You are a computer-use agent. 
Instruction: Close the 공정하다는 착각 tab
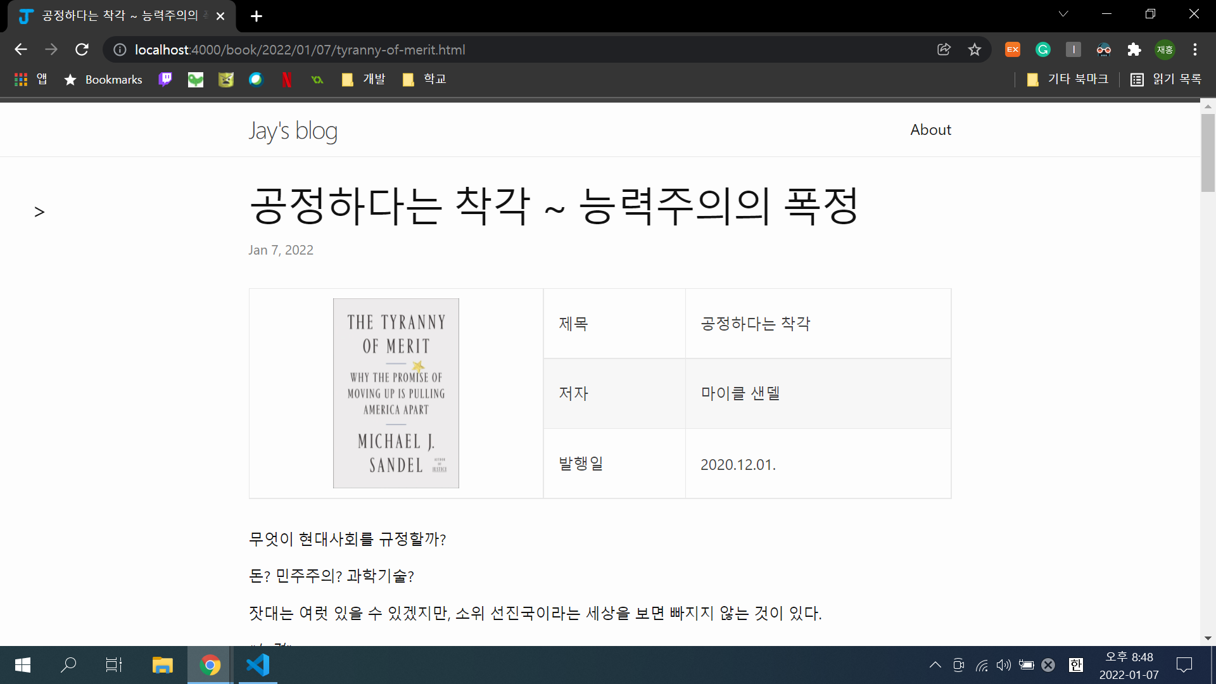click(220, 16)
